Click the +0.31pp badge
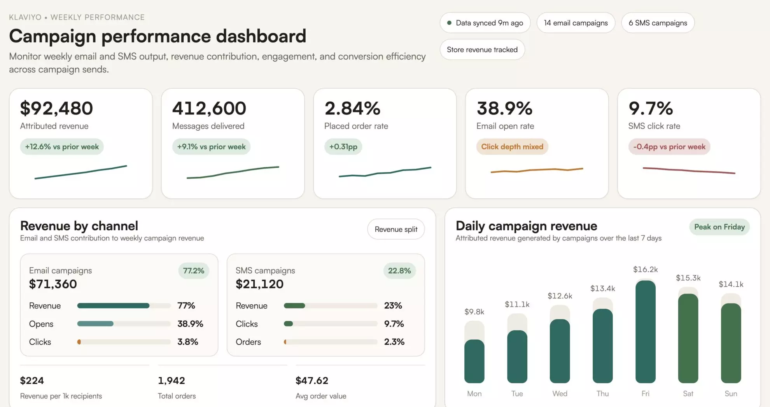 pyautogui.click(x=343, y=147)
